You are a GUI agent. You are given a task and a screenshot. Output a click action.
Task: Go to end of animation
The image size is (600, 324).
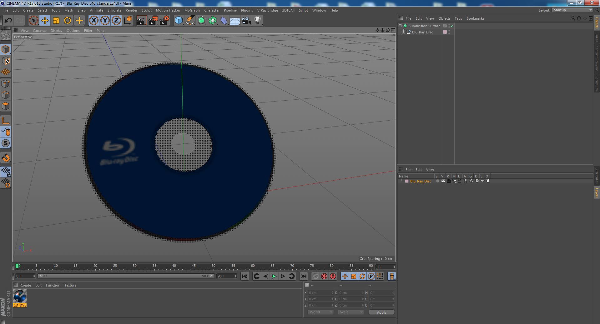(x=303, y=276)
